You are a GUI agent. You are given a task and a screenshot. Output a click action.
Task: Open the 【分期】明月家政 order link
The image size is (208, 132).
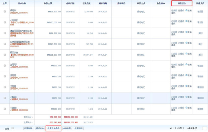tap(22, 56)
